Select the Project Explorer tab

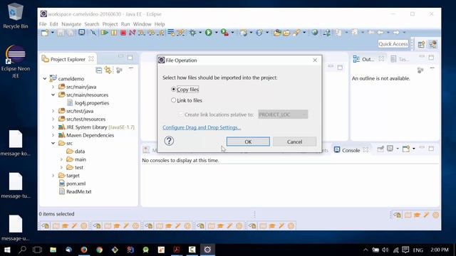click(x=68, y=59)
